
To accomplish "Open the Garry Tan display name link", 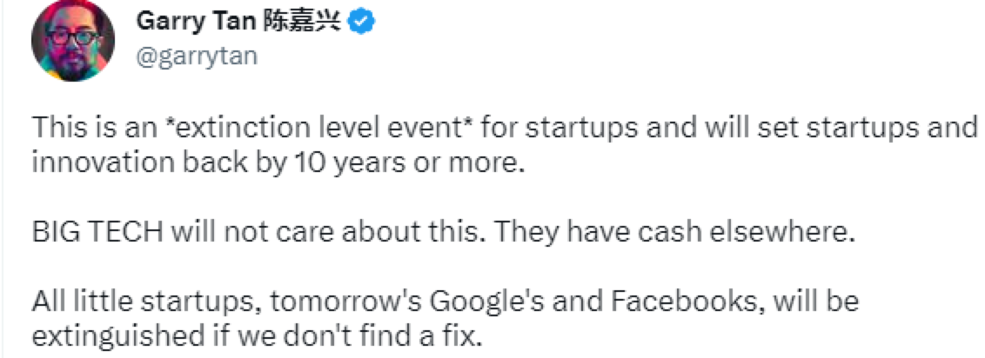I will tap(197, 22).
